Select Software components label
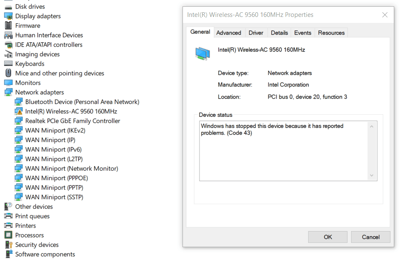 click(45, 254)
